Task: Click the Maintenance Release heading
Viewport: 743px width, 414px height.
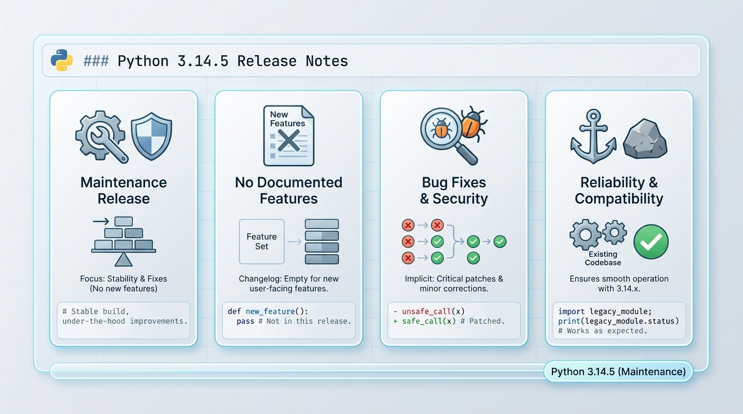Action: [x=124, y=190]
